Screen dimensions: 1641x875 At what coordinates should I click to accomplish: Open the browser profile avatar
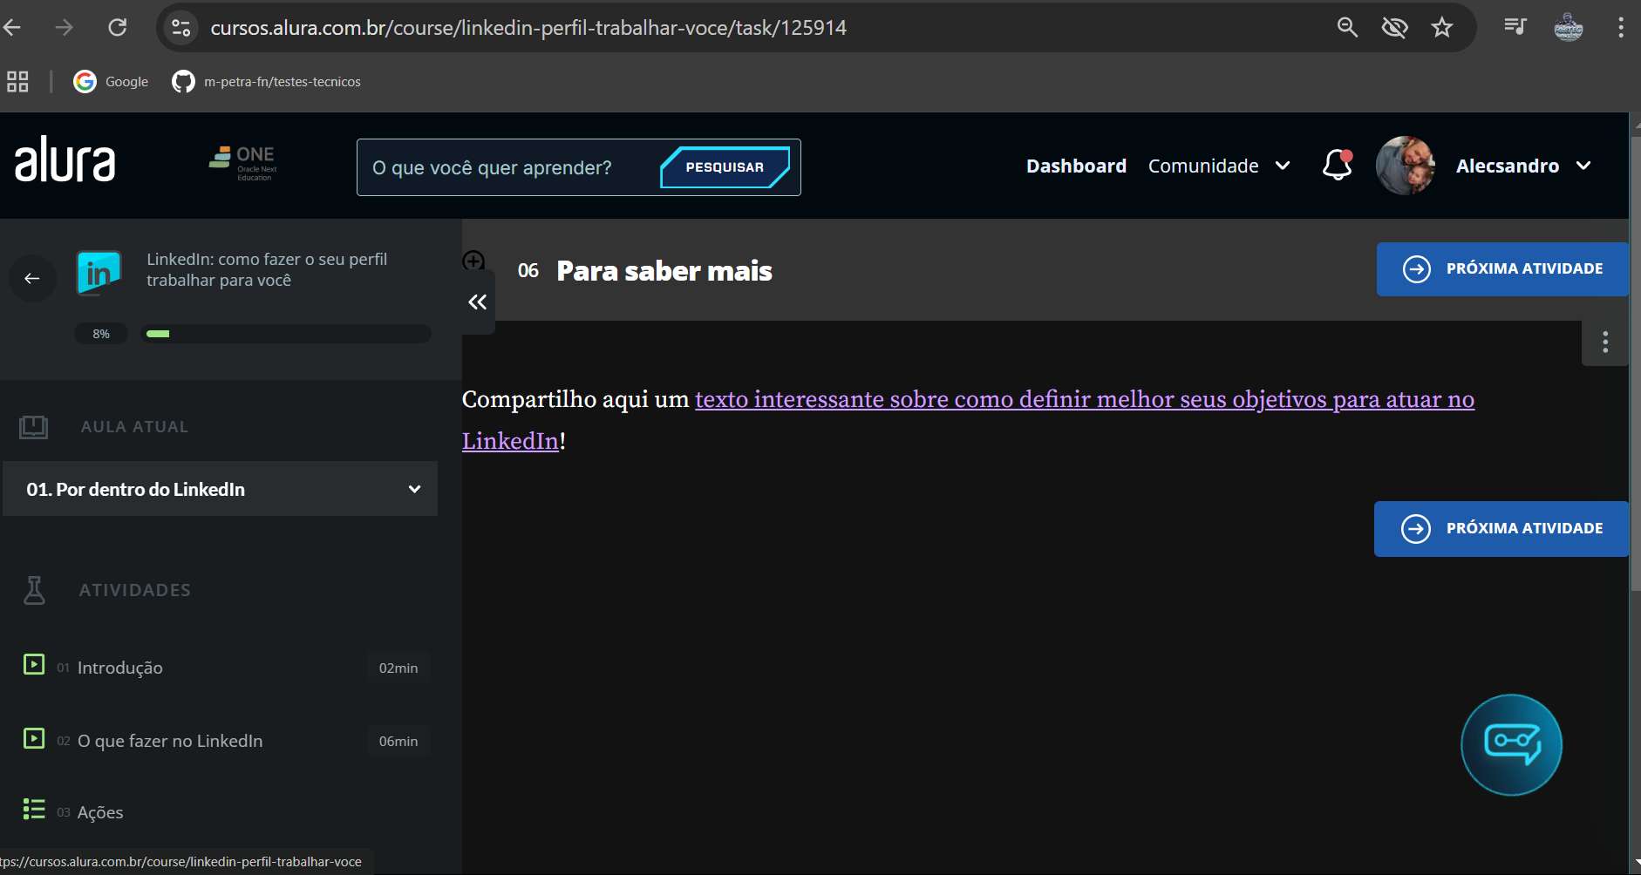pyautogui.click(x=1569, y=28)
